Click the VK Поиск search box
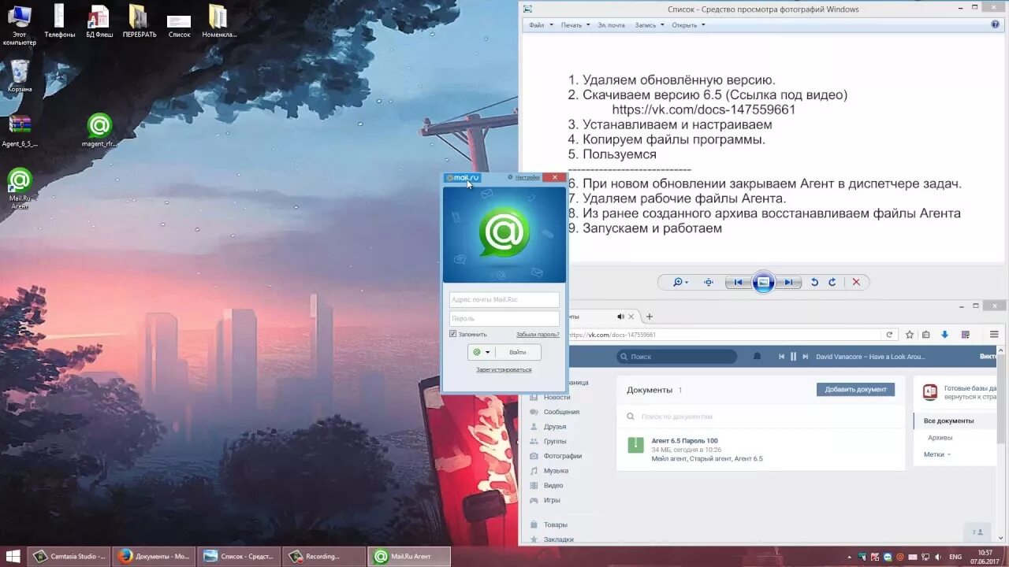The height and width of the screenshot is (567, 1009). pyautogui.click(x=678, y=357)
